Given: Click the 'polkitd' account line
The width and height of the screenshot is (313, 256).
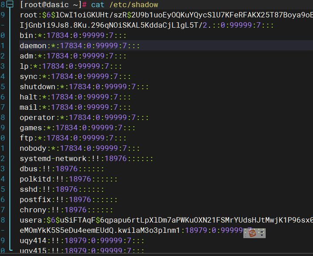Looking at the screenshot, I should tap(69, 179).
